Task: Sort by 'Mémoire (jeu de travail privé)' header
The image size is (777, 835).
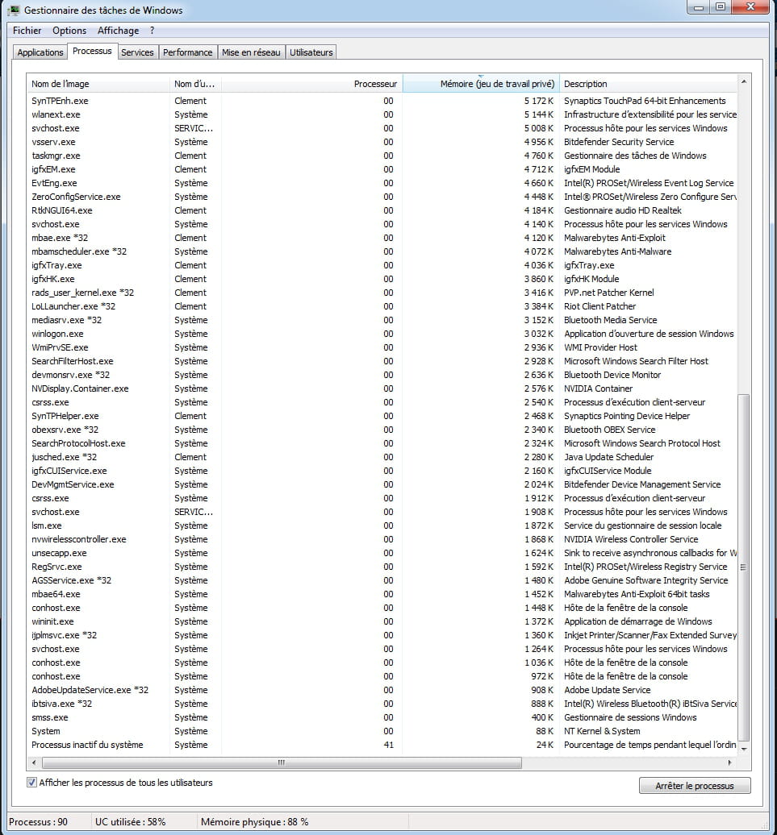Action: pos(481,84)
